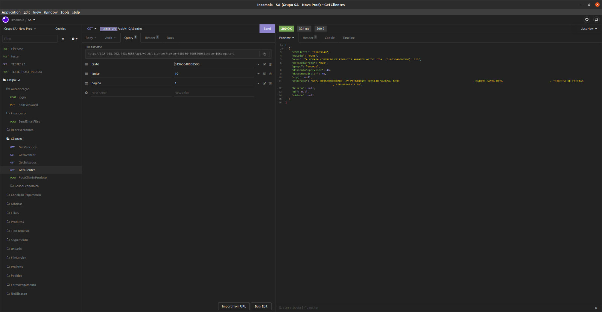Copy the URL preview to clipboard
602x312 pixels.
[x=264, y=54]
